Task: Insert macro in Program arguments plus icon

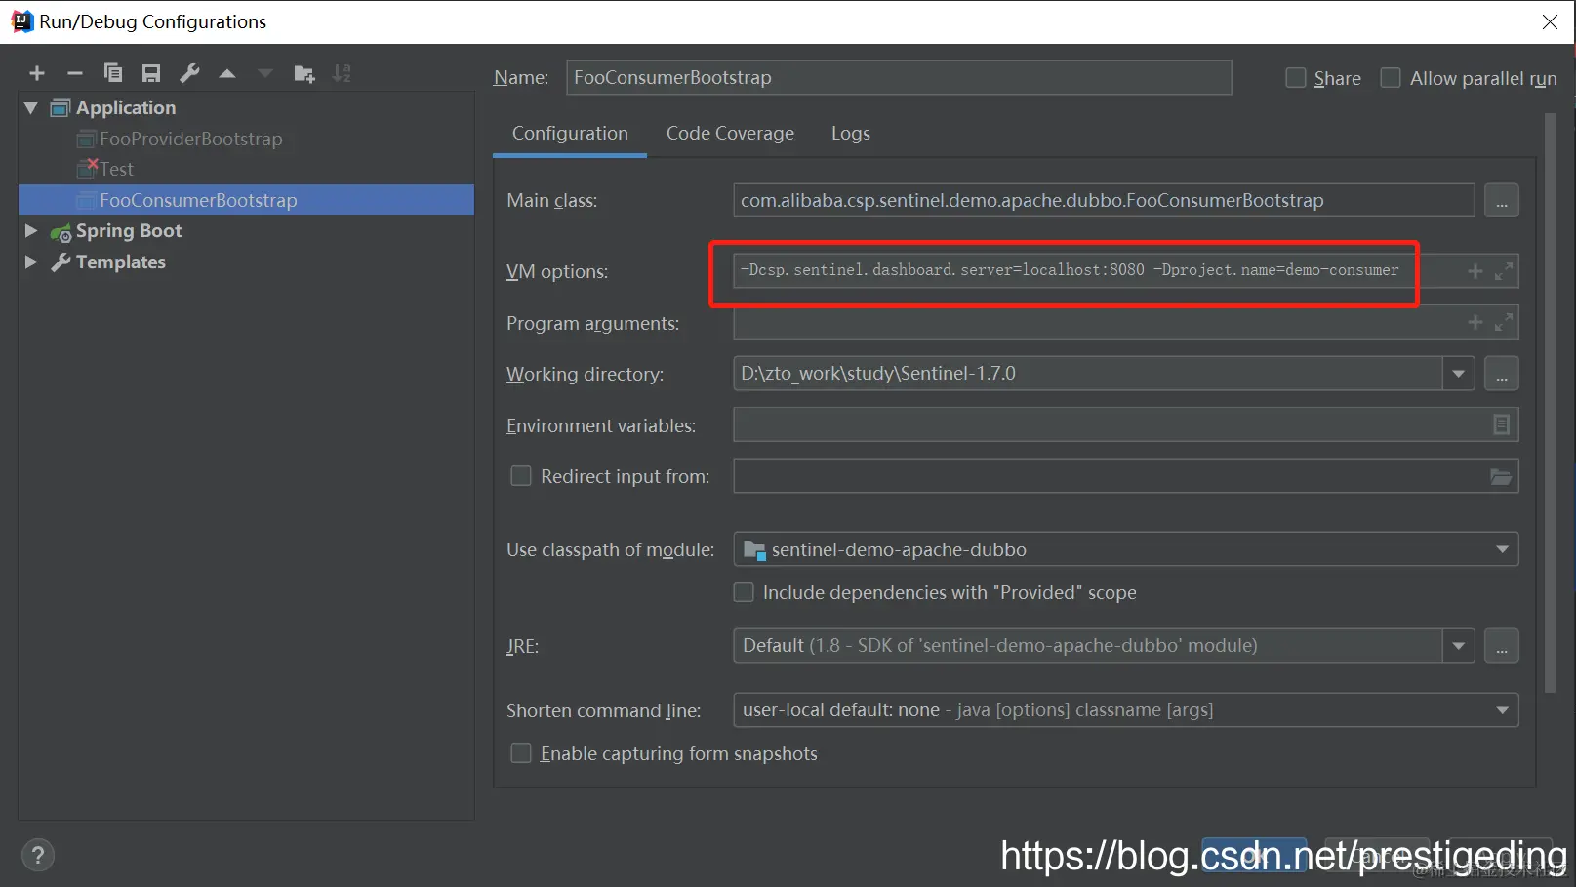Action: (x=1475, y=322)
